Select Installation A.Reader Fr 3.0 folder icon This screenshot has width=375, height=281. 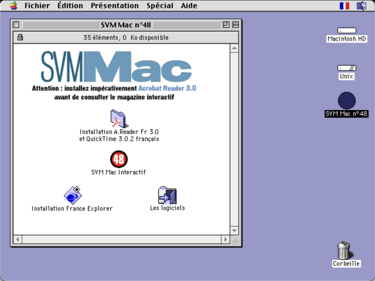coord(118,118)
